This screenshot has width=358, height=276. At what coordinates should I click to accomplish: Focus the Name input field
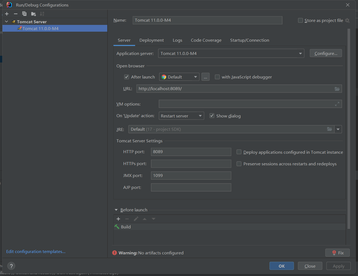coord(207,20)
